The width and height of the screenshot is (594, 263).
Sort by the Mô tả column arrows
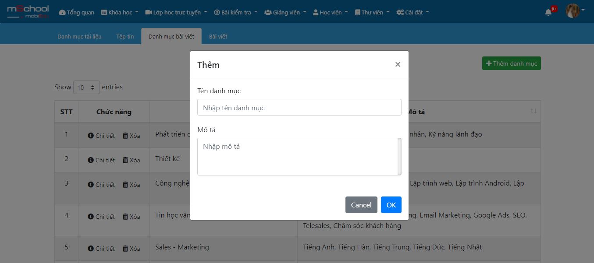point(534,111)
